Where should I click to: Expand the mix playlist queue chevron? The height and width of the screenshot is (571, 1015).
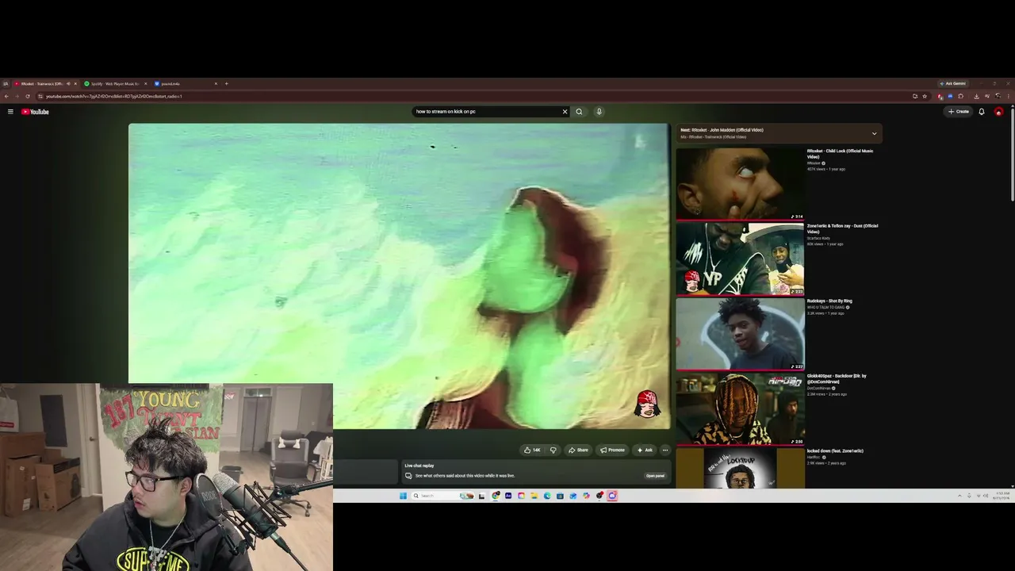click(x=874, y=133)
